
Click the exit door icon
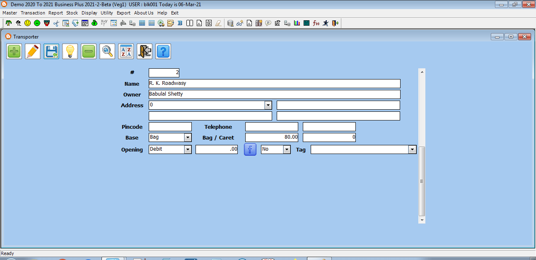(x=145, y=52)
